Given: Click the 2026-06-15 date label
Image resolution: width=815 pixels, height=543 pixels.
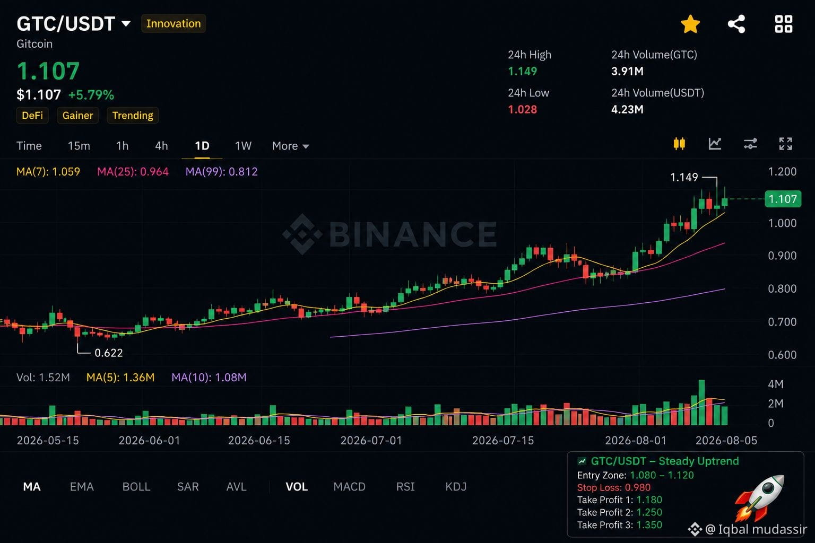Looking at the screenshot, I should 259,441.
